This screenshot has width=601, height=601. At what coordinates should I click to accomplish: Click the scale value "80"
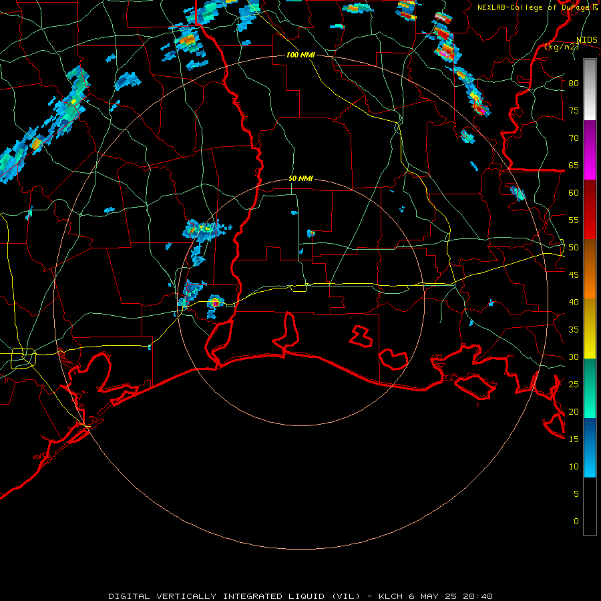574,83
